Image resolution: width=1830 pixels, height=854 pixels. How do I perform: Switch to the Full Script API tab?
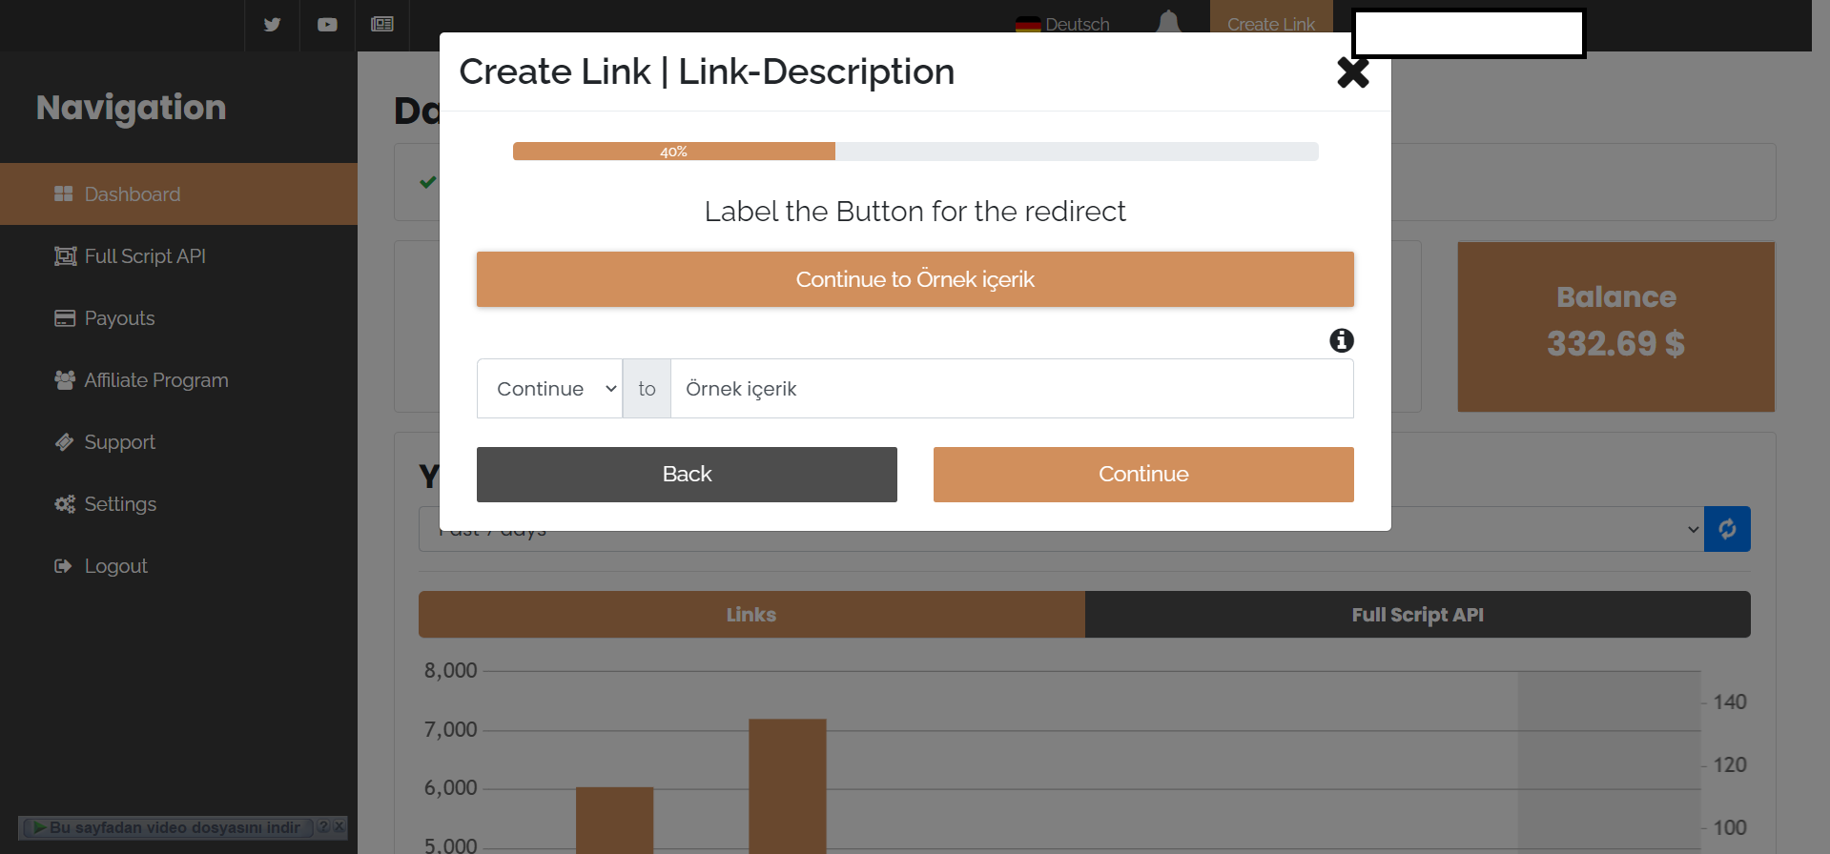(1417, 615)
